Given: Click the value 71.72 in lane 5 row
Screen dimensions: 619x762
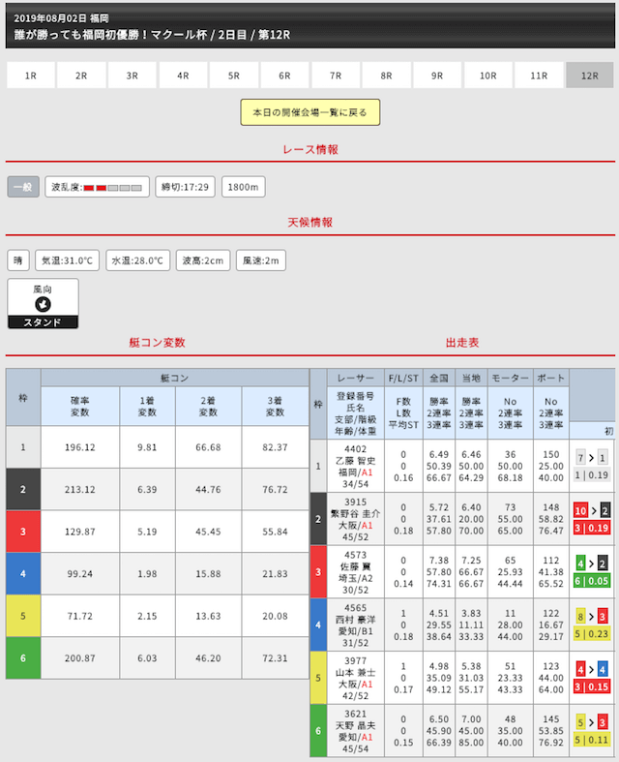Looking at the screenshot, I should click(80, 616).
